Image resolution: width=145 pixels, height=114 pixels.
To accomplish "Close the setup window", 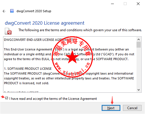I will [138, 4].
